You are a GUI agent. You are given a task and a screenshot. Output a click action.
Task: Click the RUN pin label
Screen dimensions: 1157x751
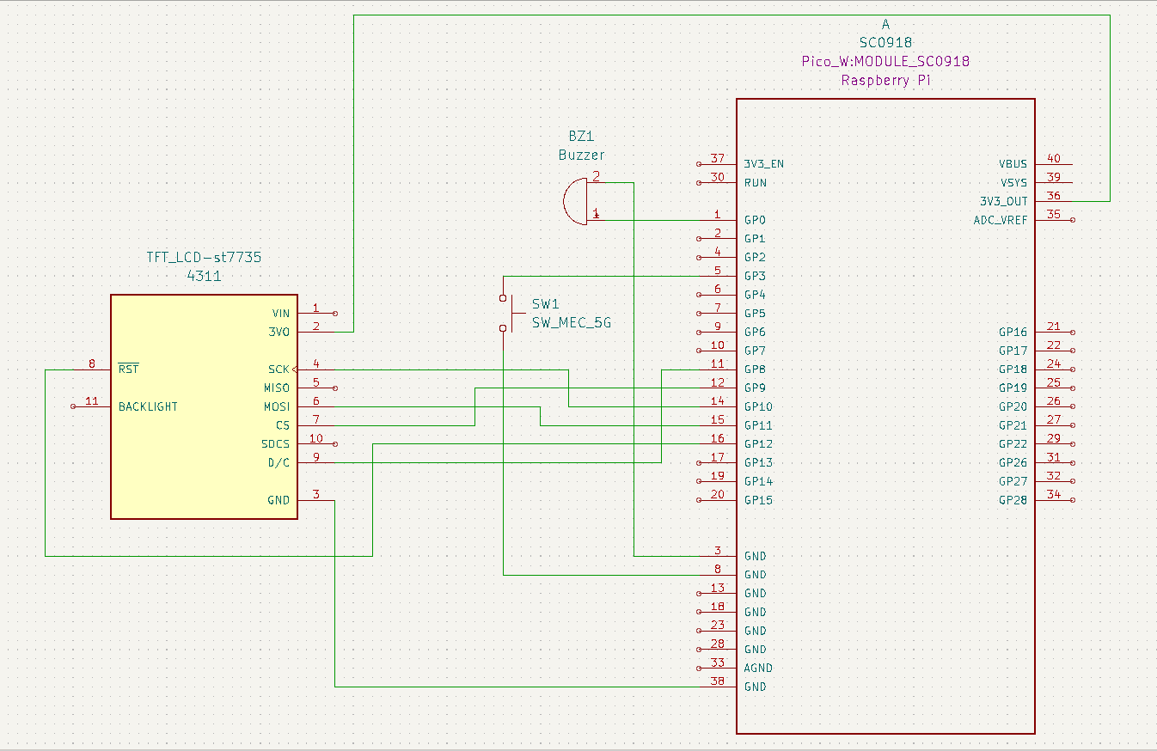[x=756, y=183]
